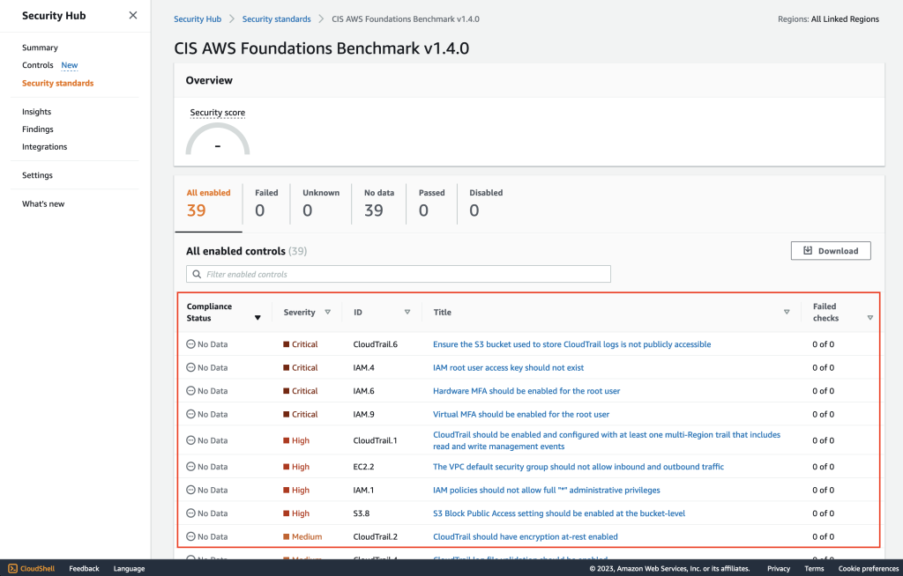
Task: Select the All enabled tab
Action: pos(208,203)
